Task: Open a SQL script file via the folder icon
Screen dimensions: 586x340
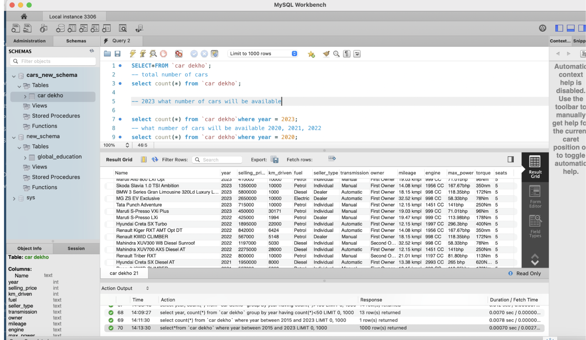Action: coord(107,54)
